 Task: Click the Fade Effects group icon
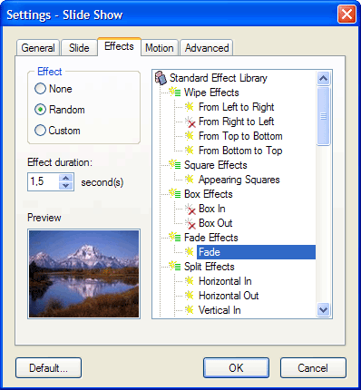point(175,237)
